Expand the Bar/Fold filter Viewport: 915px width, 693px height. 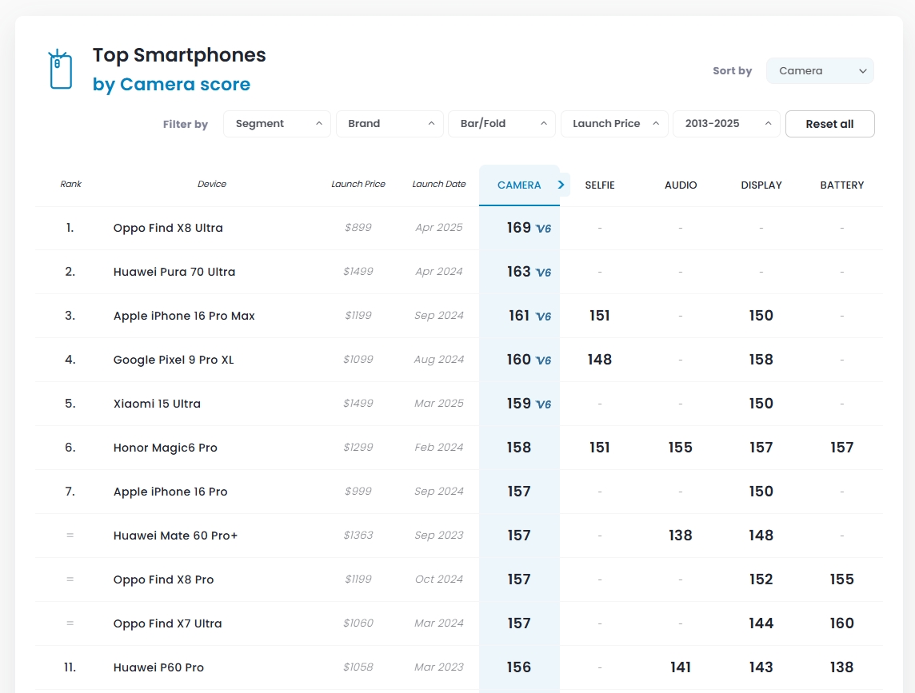click(x=501, y=124)
